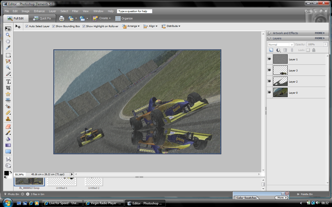Select the Zoom magnifier tool

[8, 35]
